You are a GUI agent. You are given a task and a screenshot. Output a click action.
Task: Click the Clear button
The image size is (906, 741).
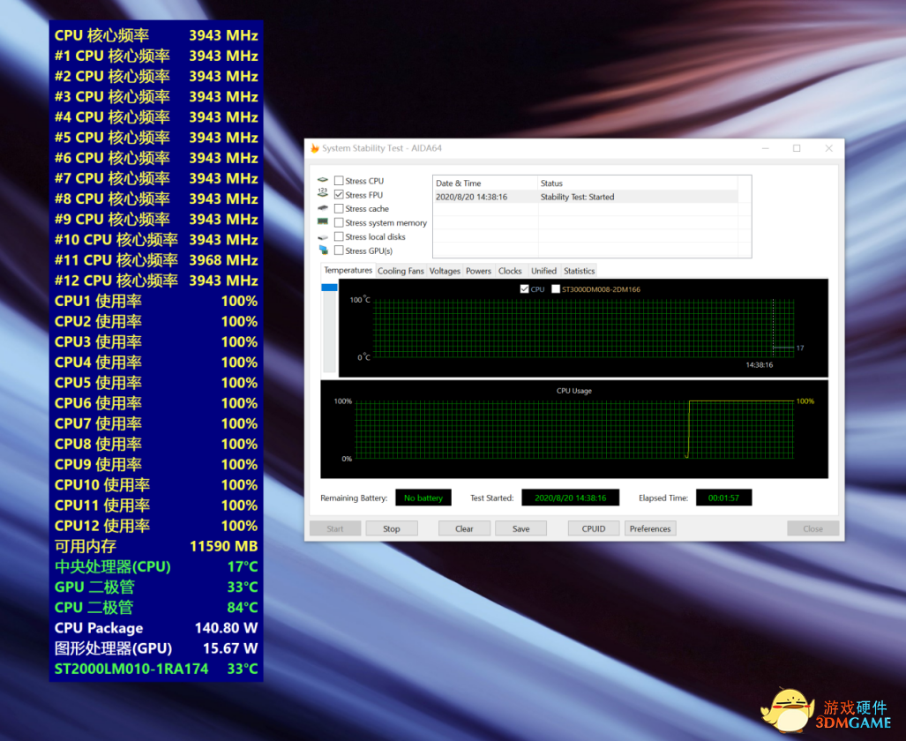[464, 529]
